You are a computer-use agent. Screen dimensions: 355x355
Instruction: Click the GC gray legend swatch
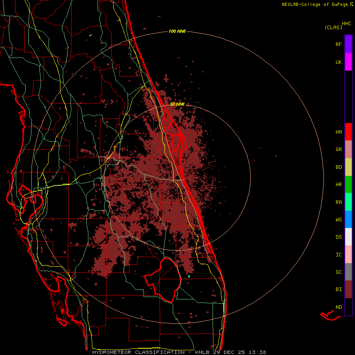tap(348, 272)
